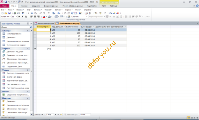The width and height of the screenshot is (199, 120).
Task: Click the New document icon
Action: coord(3,13)
